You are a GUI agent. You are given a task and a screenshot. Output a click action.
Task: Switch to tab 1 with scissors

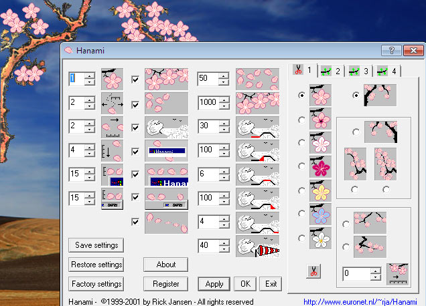click(303, 70)
